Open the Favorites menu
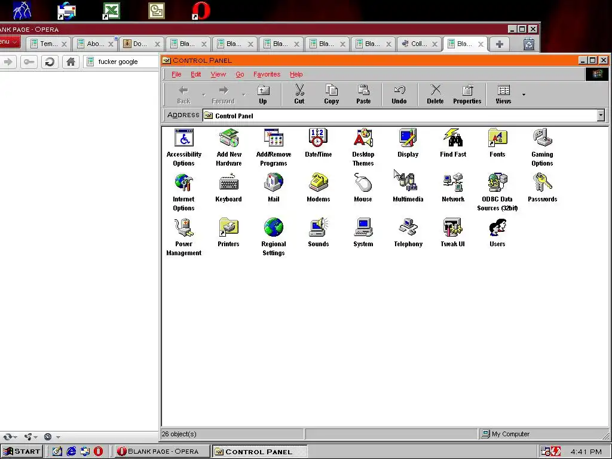612x459 pixels. pyautogui.click(x=267, y=74)
